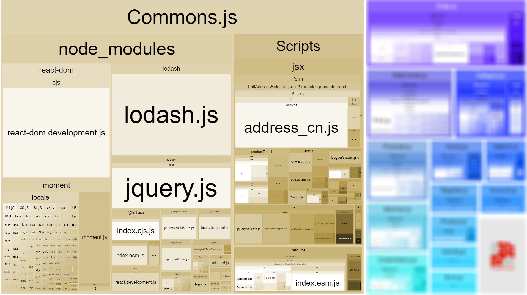Viewport: 527px width, 295px height.
Task: Select the productDetail folder label
Action: [x=261, y=152]
